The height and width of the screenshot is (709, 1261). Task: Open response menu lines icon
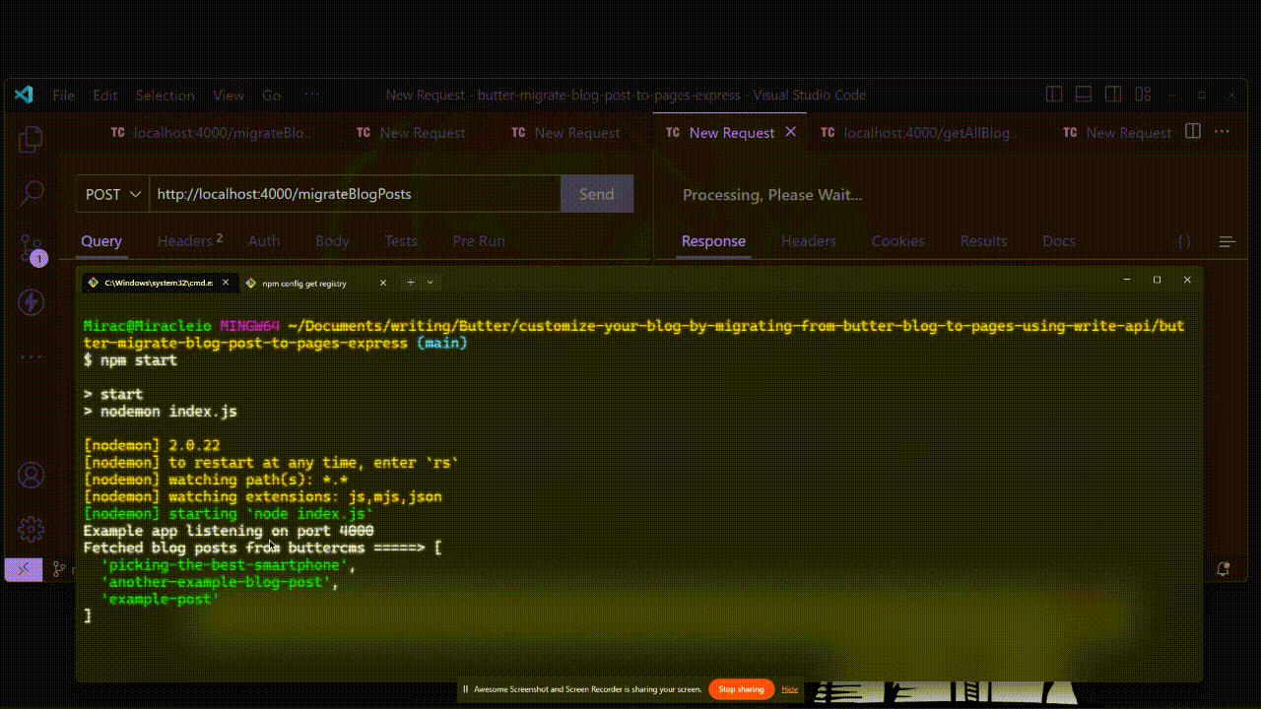(1227, 241)
